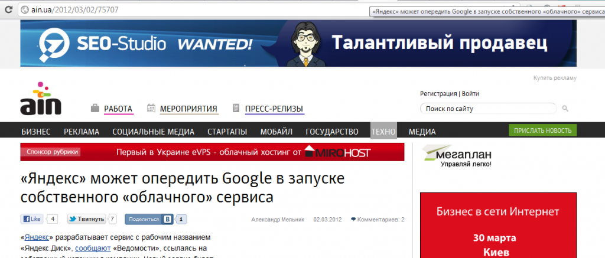Click the article headline about Яндекс and Google
The width and height of the screenshot is (605, 258).
coord(182,188)
